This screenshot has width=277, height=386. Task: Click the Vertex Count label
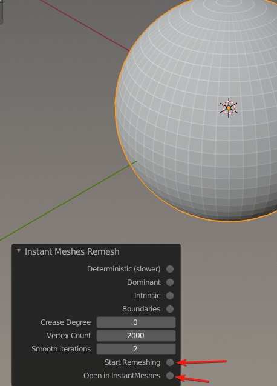[68, 336]
